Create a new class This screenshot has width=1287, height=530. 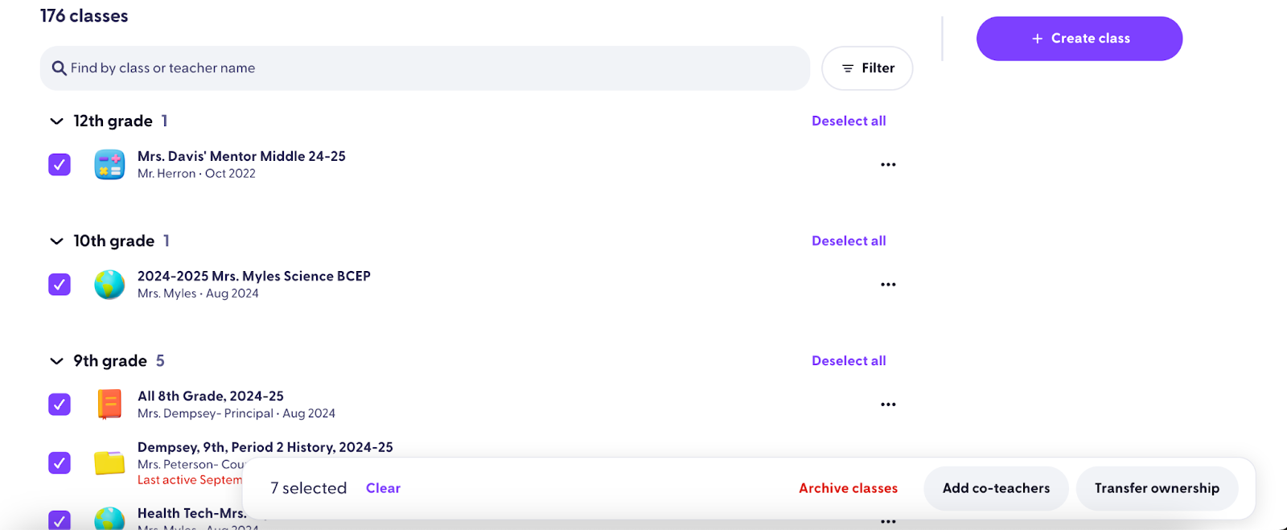click(1079, 39)
